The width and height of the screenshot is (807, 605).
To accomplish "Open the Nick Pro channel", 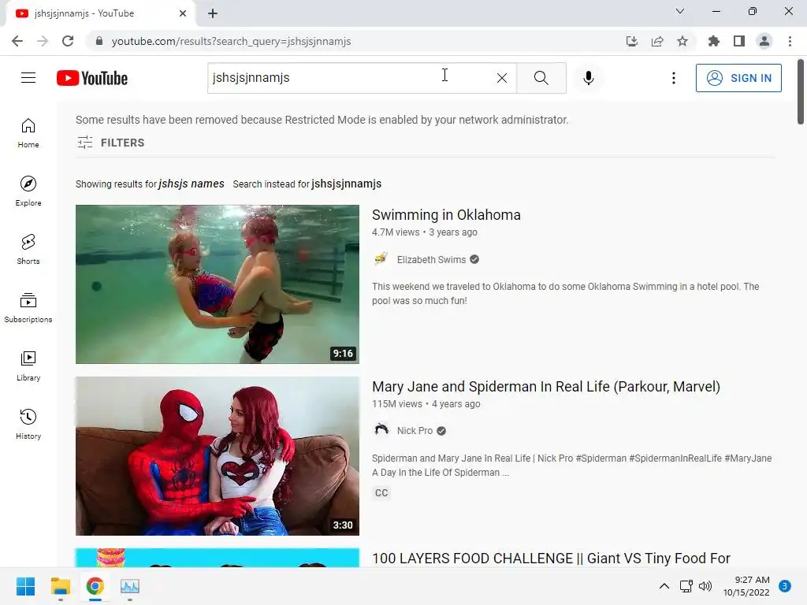I will (x=415, y=431).
